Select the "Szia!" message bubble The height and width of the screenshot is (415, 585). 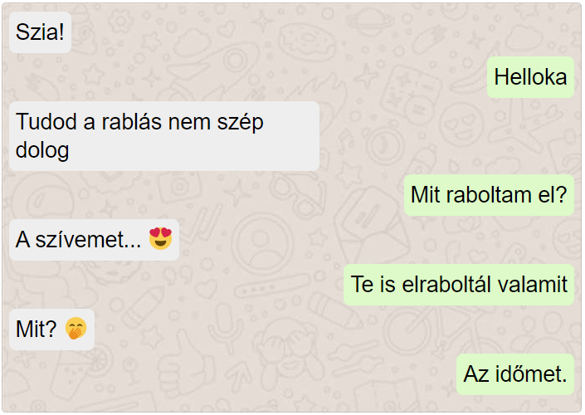click(41, 32)
